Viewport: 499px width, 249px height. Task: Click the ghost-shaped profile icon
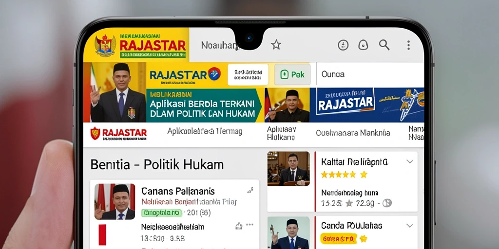[363, 45]
